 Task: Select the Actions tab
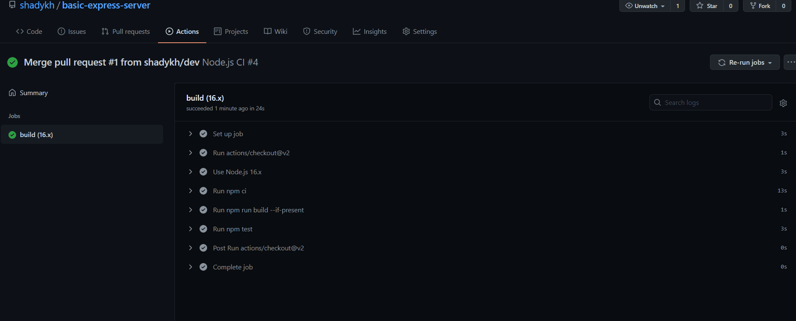182,31
